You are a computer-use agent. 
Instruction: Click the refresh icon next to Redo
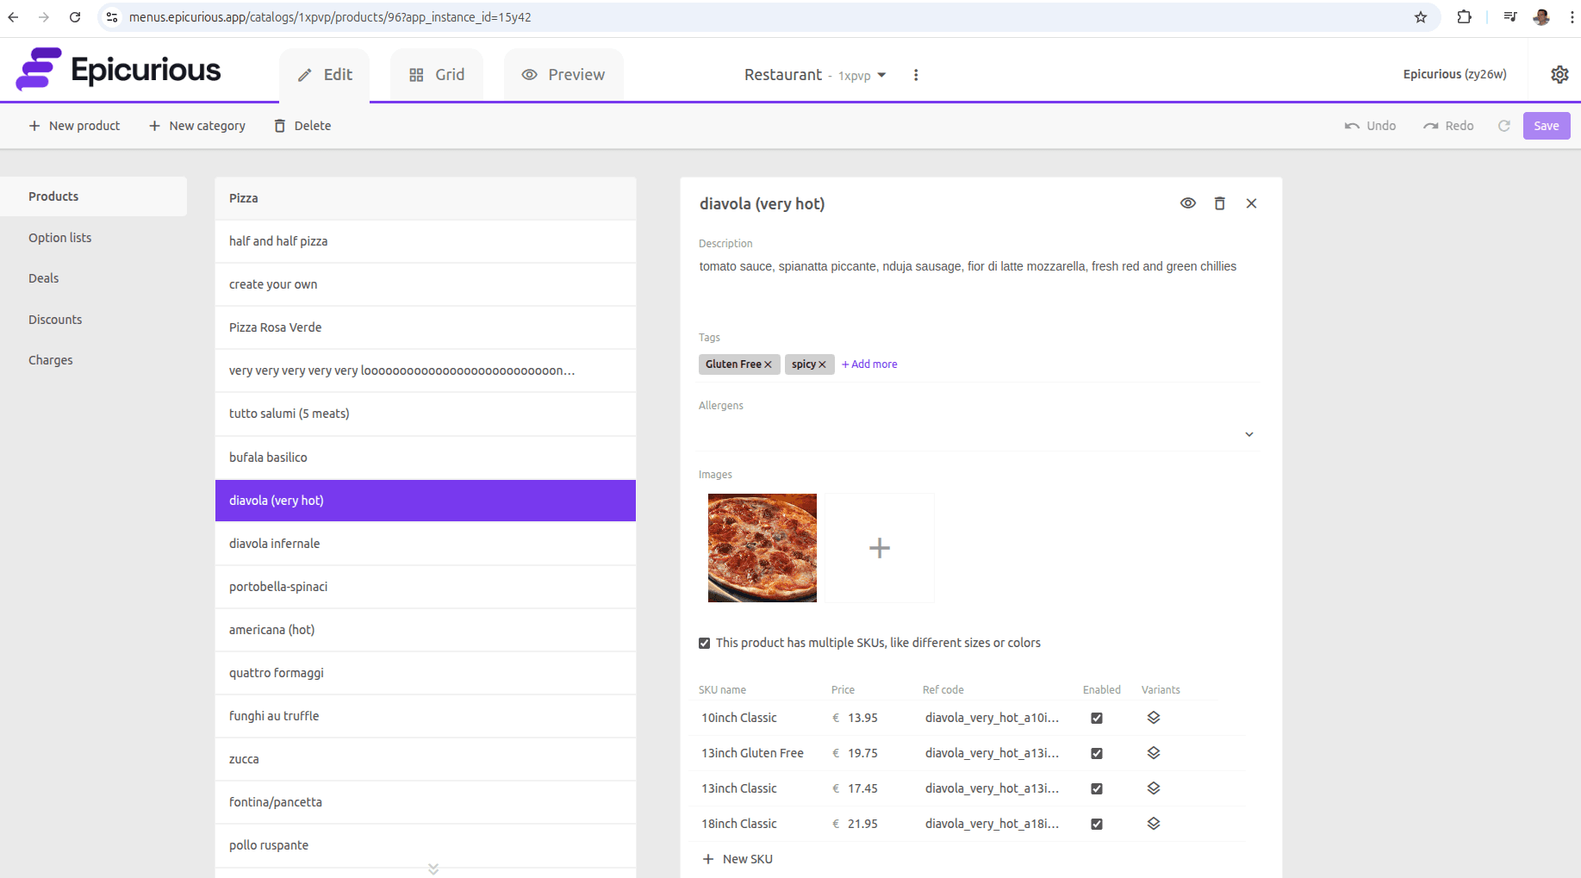pos(1504,126)
